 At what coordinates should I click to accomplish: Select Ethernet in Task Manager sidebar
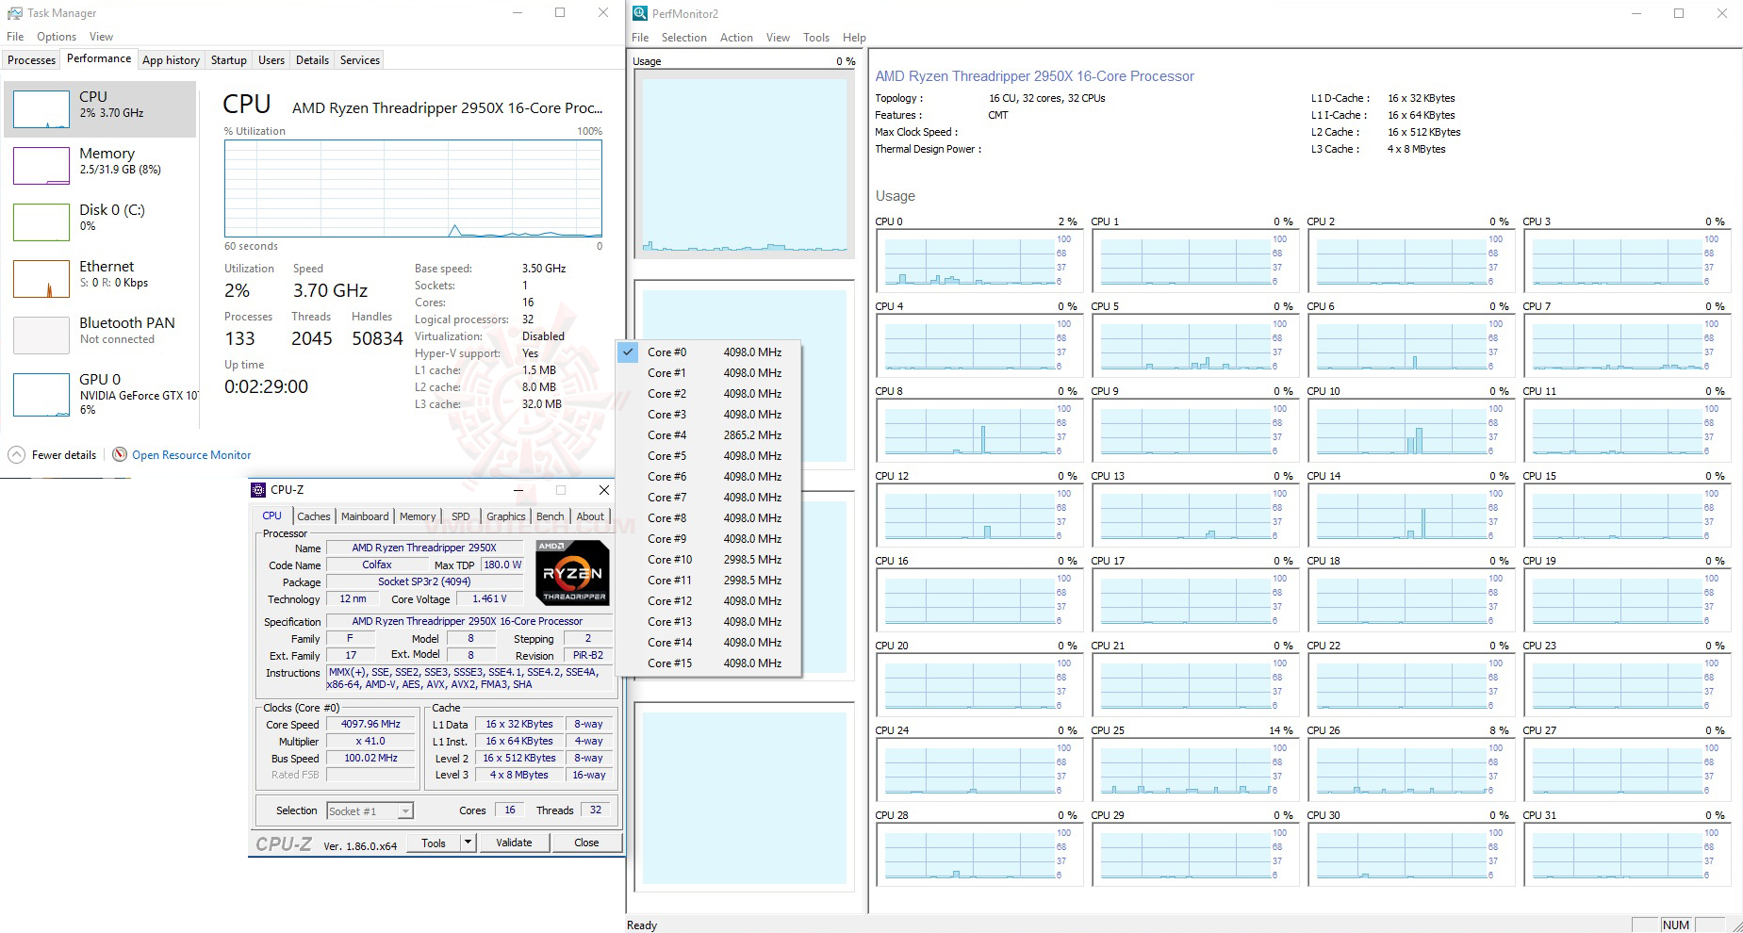[101, 279]
